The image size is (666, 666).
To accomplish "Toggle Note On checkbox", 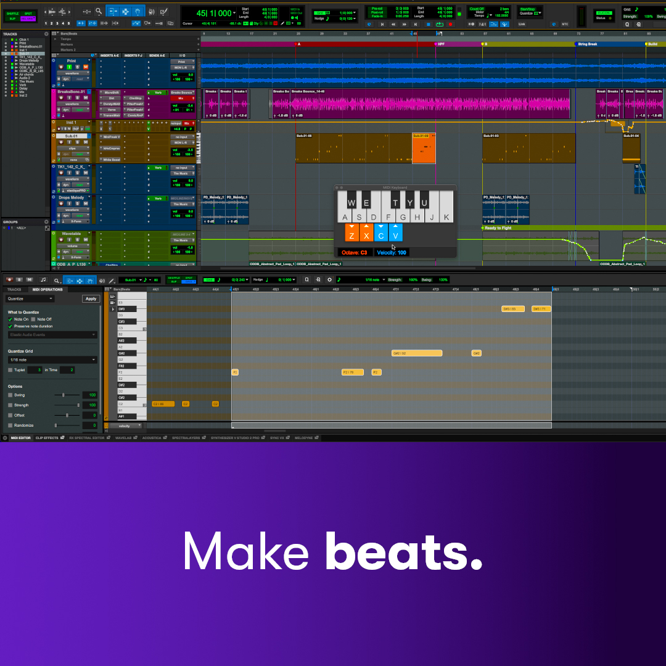I will point(10,319).
